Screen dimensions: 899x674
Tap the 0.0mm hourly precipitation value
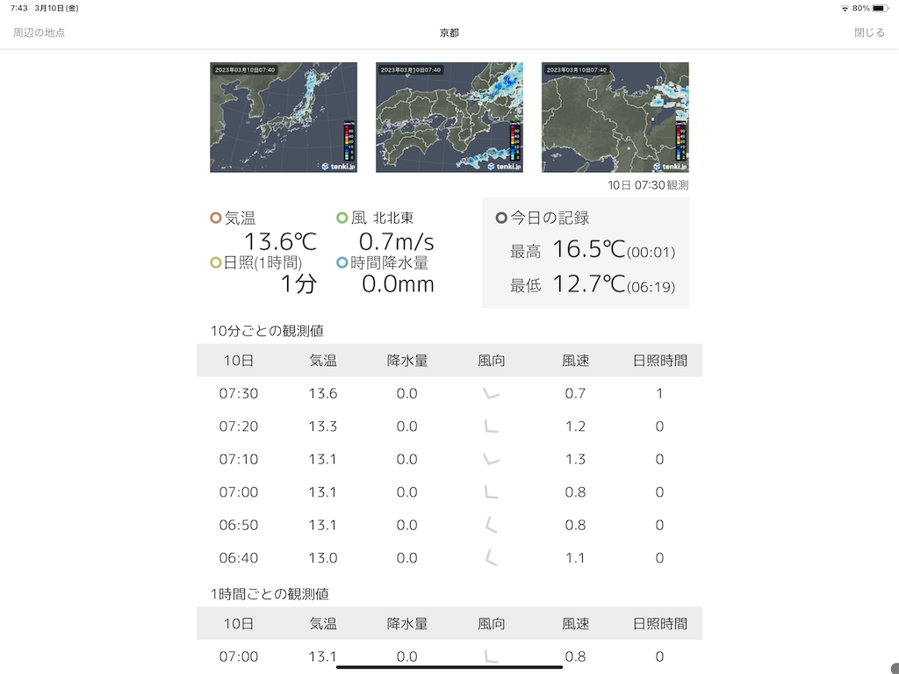[x=398, y=283]
